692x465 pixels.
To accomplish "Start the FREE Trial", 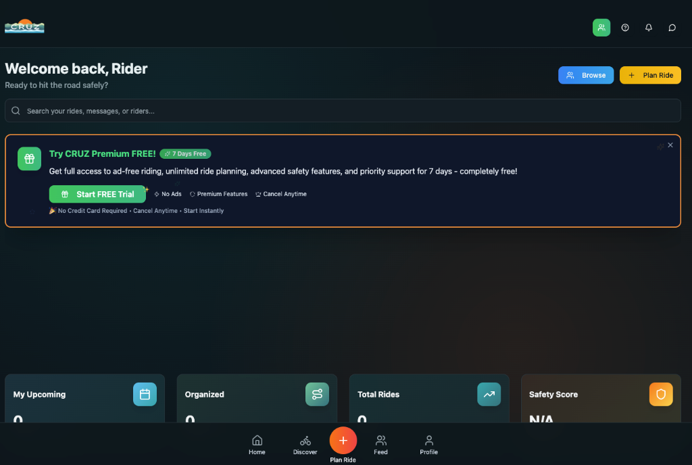I will [97, 194].
